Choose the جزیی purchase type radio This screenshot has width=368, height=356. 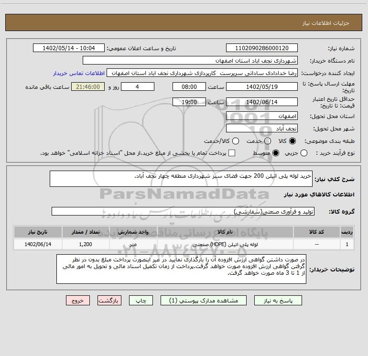pyautogui.click(x=303, y=153)
